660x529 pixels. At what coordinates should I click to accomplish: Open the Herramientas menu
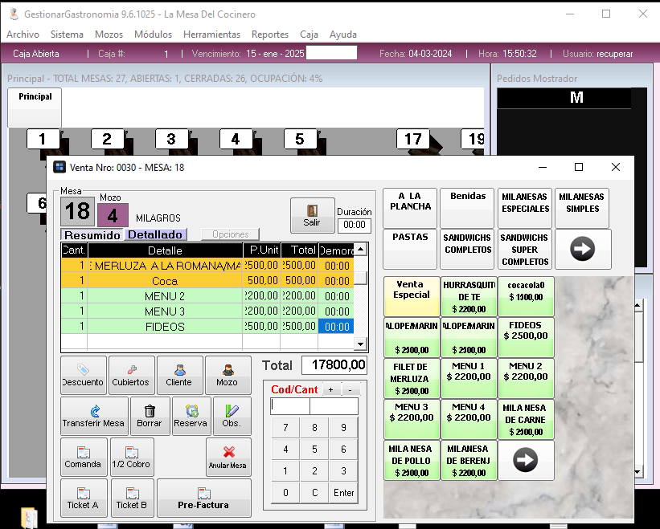[x=211, y=35]
